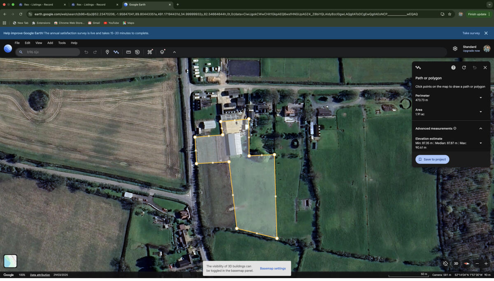Toggle the 3D view button
Screen dimensions: 494x281
(456, 264)
